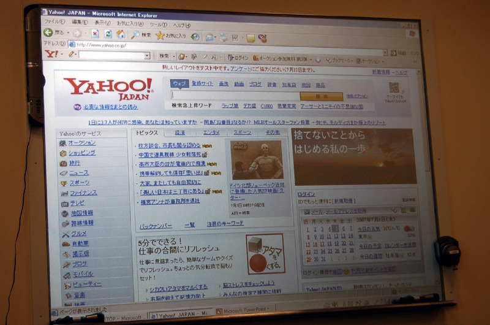This screenshot has height=325, width=490.
Task: Click the オークション icon in Yahoo sidebar
Action: 62,143
